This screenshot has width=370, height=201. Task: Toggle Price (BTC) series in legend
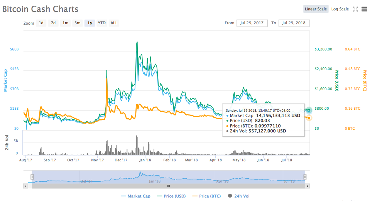(206, 196)
